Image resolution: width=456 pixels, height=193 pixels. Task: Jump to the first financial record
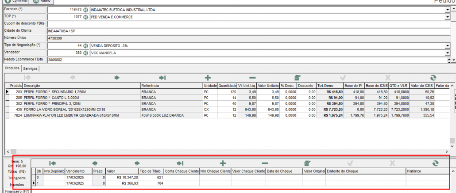(53, 163)
